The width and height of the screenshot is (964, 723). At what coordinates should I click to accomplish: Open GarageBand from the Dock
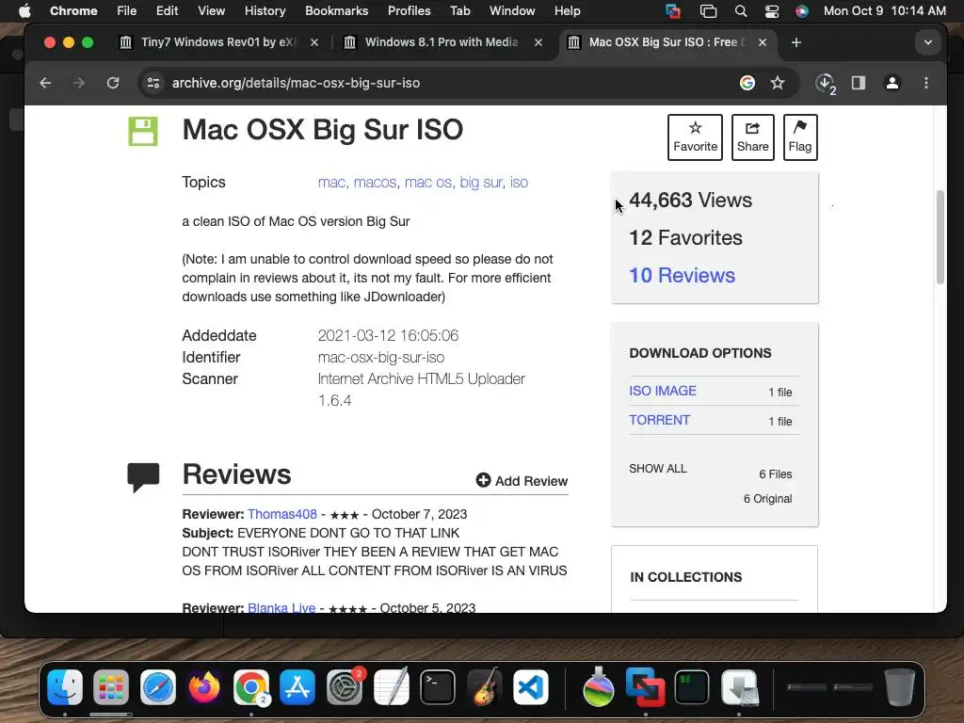coord(485,686)
